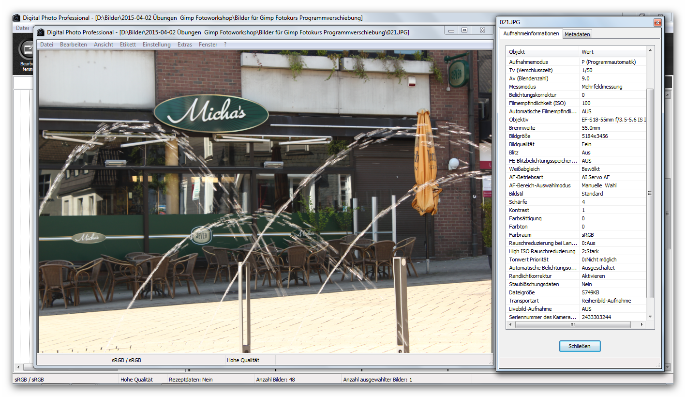Open the Datei menu in the background main window
The width and height of the screenshot is (686, 397).
click(22, 28)
